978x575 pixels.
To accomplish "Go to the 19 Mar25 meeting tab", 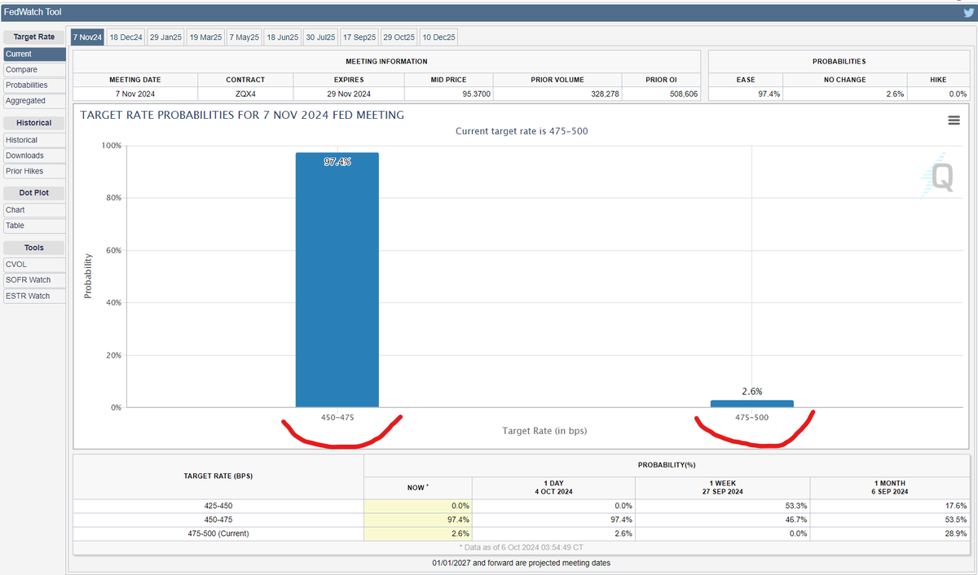I will click(205, 37).
